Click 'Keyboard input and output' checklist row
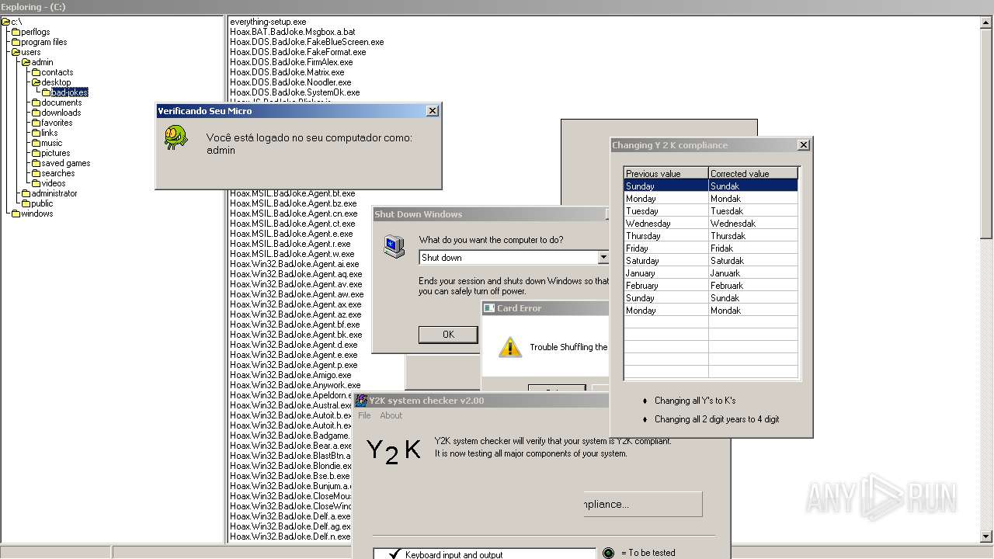This screenshot has width=994, height=559. pos(484,554)
